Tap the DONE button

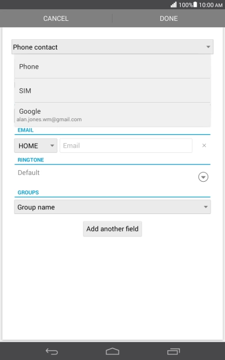168,18
